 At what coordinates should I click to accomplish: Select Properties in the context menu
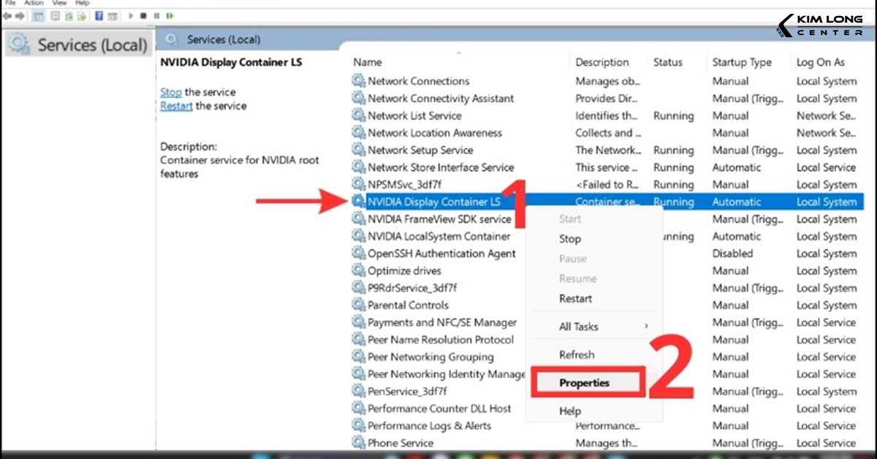[586, 382]
